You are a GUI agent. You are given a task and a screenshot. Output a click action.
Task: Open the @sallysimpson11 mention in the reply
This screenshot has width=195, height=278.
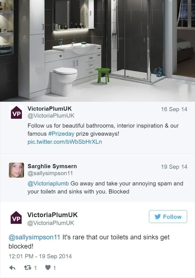[x=34, y=237]
